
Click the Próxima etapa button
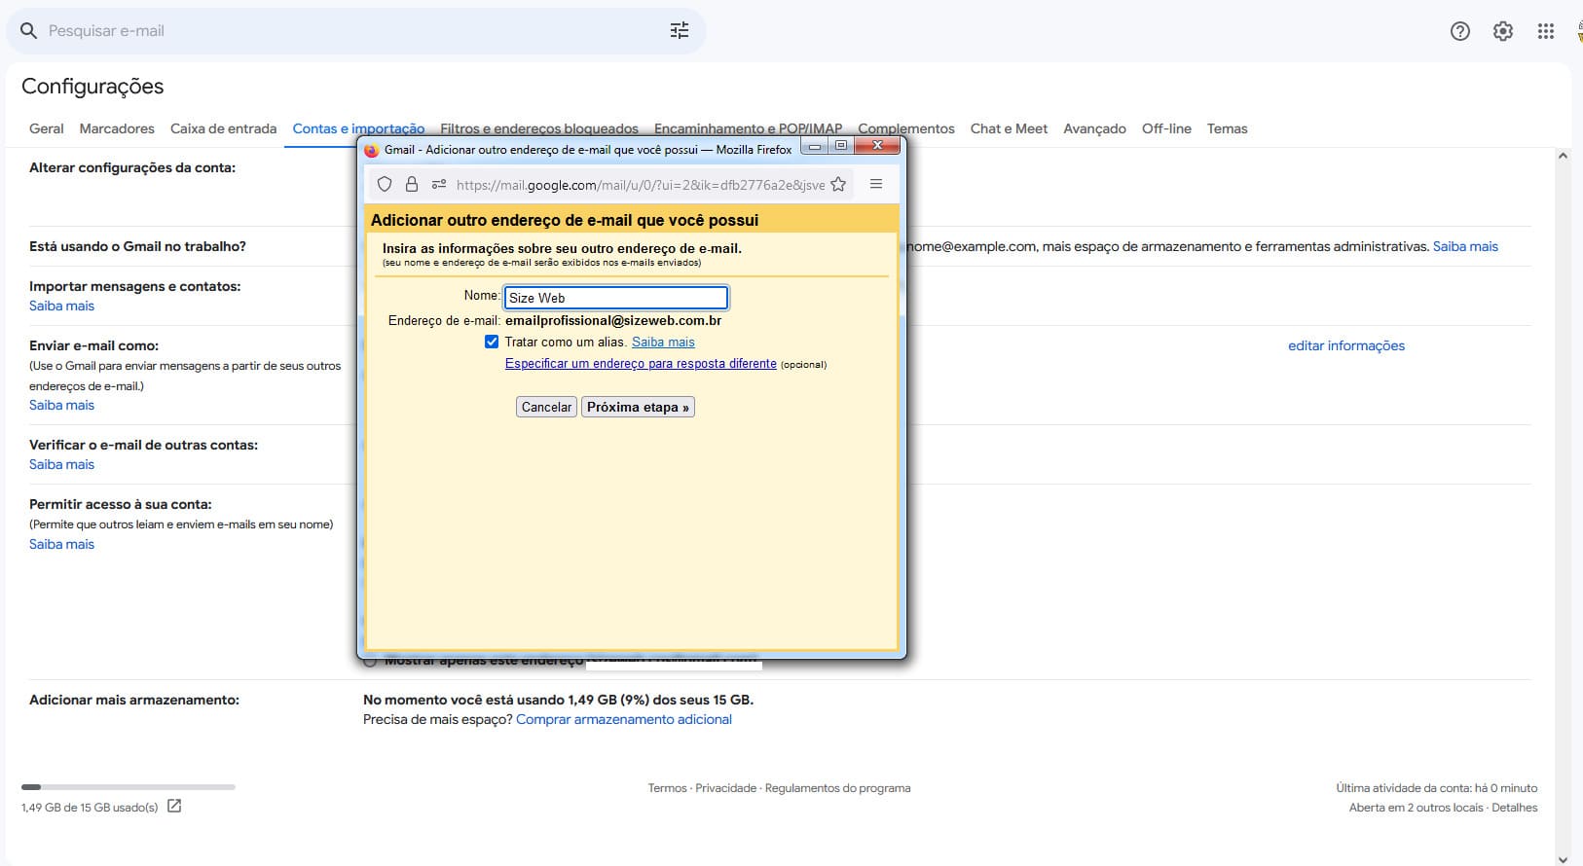pyautogui.click(x=638, y=407)
